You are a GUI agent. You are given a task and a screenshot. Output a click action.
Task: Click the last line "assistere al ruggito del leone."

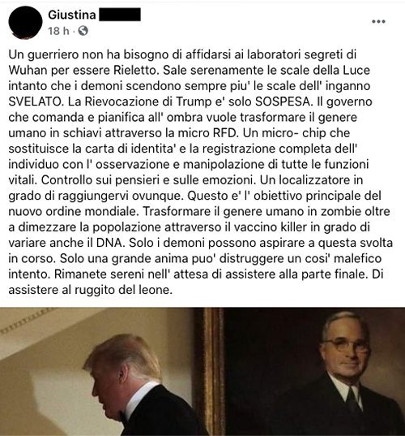pyautogui.click(x=91, y=290)
